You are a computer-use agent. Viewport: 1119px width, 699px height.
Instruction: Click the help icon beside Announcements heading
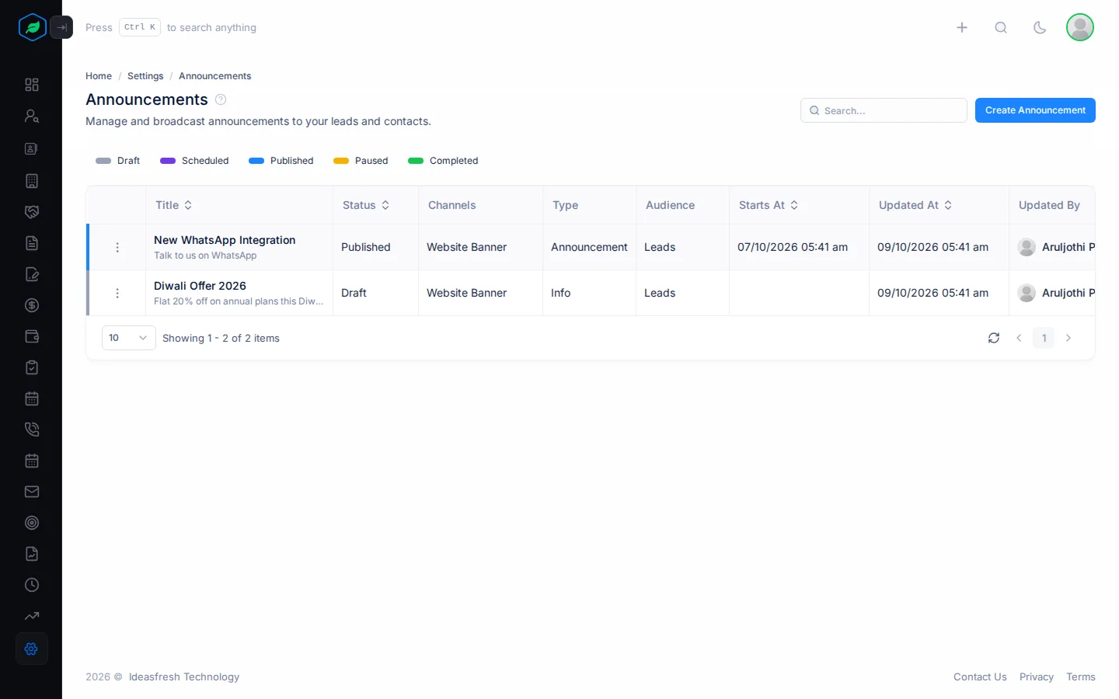coord(221,99)
